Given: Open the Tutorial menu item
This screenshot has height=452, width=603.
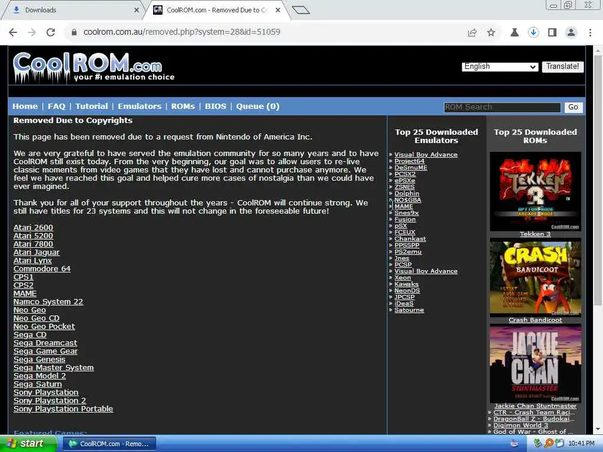Looking at the screenshot, I should 91,107.
